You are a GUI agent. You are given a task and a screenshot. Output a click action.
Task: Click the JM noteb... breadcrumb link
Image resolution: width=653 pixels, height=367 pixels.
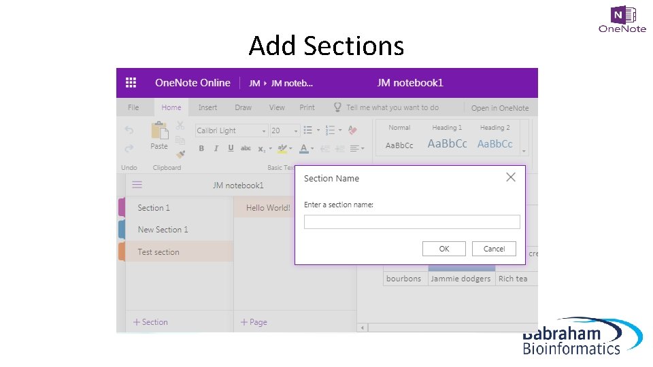point(292,83)
